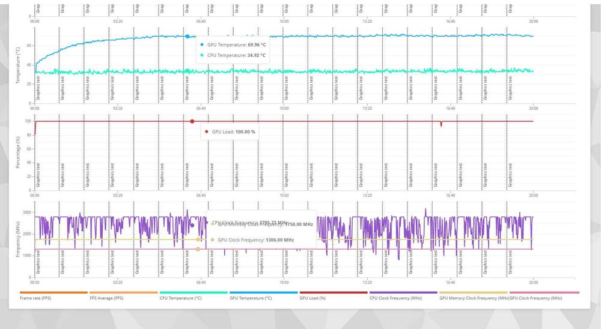Viewport: 601px width, 329px height.
Task: Toggle the GPU Load (%) legend series
Action: coord(334,295)
